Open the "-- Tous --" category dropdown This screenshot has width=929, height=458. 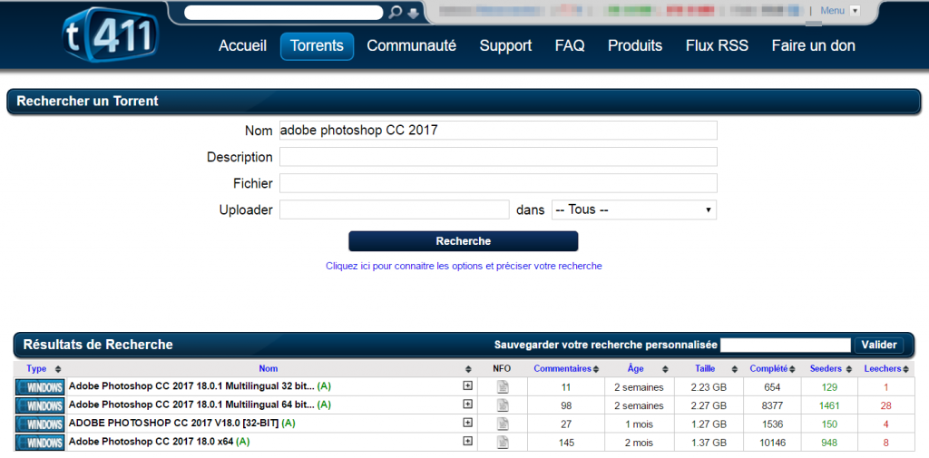pos(633,210)
